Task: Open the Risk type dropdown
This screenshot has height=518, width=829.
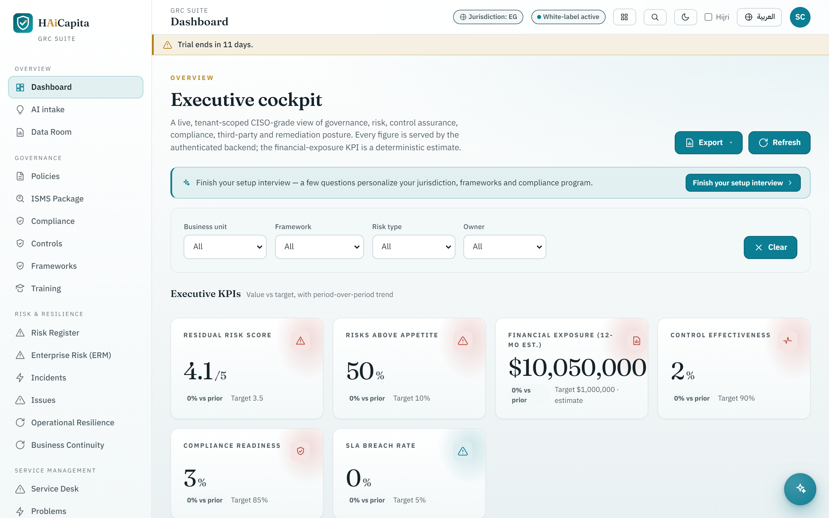Action: coord(413,247)
